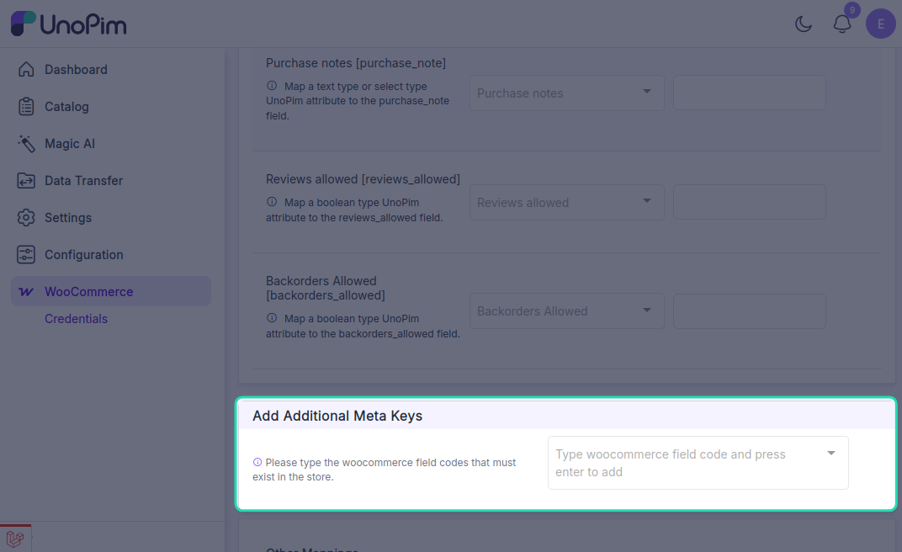Image resolution: width=902 pixels, height=552 pixels.
Task: Select the WooCommerce menu item
Action: [x=111, y=291]
